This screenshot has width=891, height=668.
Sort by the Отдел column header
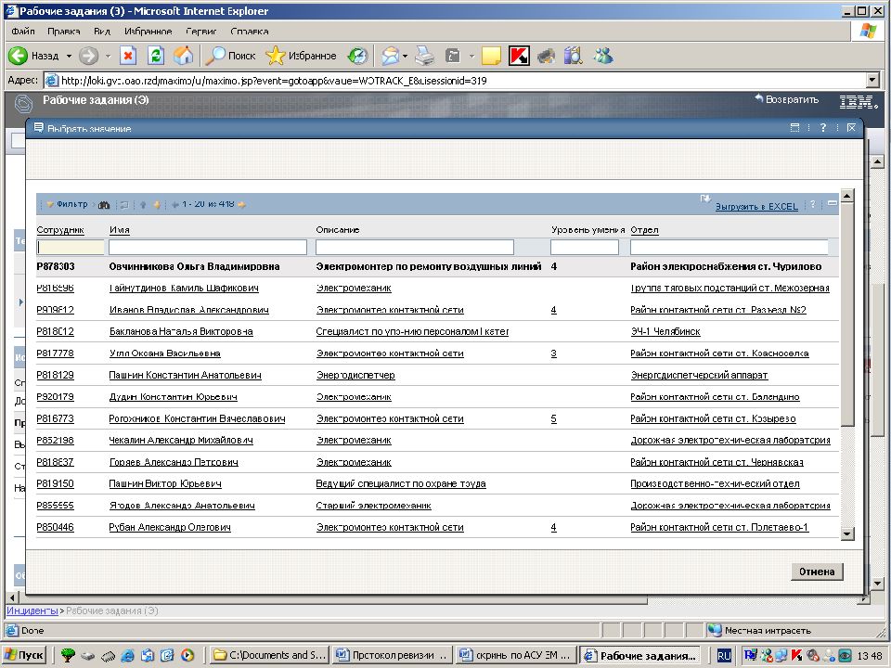point(644,230)
